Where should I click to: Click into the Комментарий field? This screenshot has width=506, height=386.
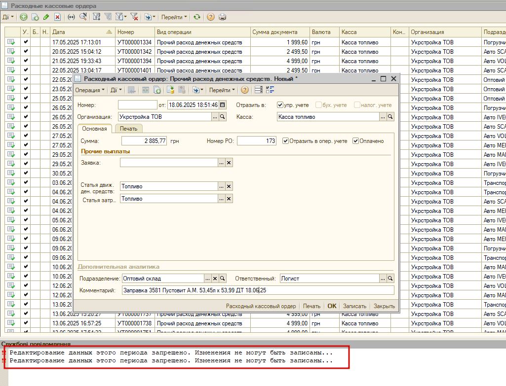[x=258, y=290]
